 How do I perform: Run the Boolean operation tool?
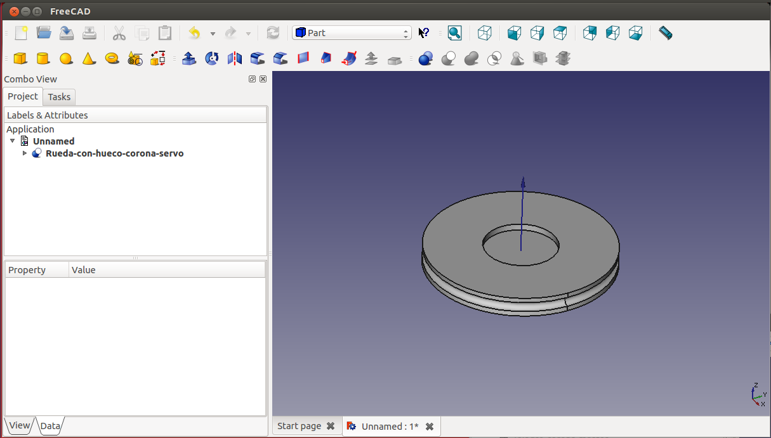tap(425, 59)
